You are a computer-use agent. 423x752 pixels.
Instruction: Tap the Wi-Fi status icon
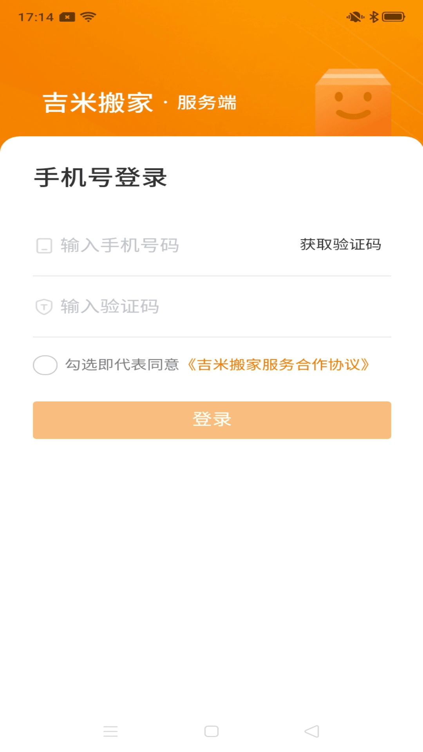(88, 17)
